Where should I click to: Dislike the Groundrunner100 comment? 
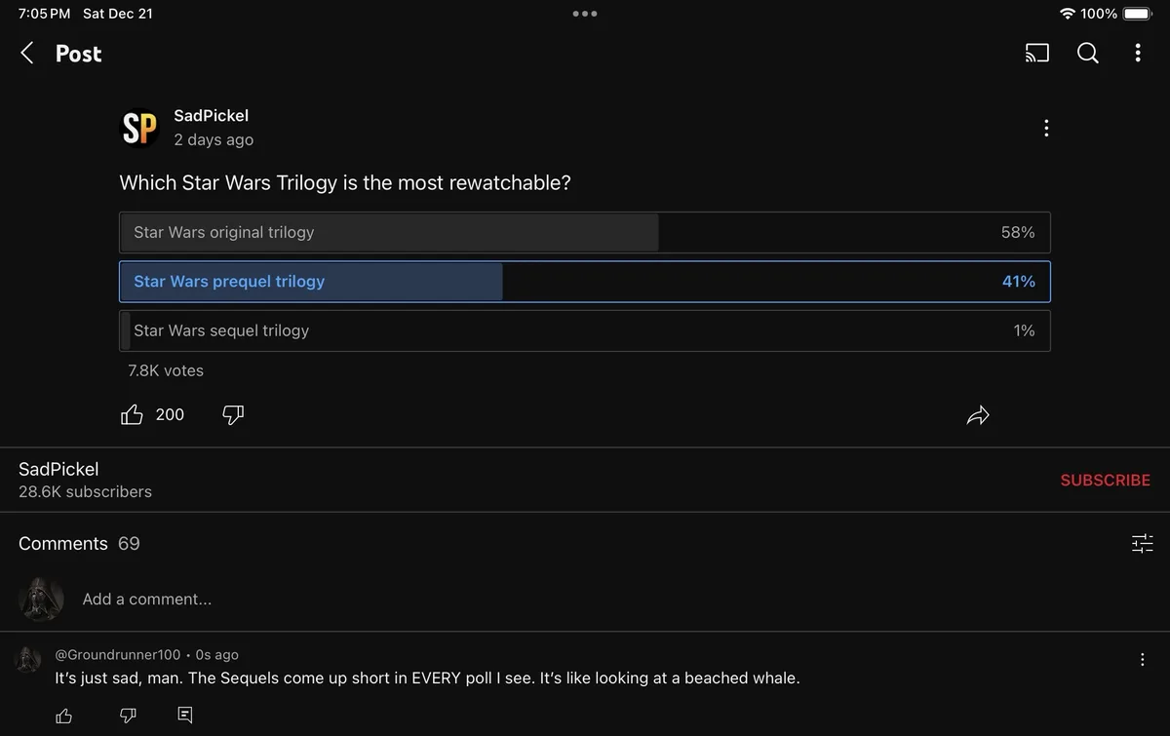coord(128,717)
